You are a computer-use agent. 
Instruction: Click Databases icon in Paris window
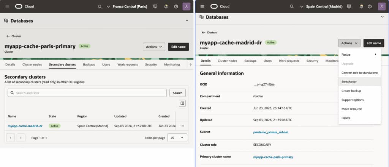coord(6,21)
